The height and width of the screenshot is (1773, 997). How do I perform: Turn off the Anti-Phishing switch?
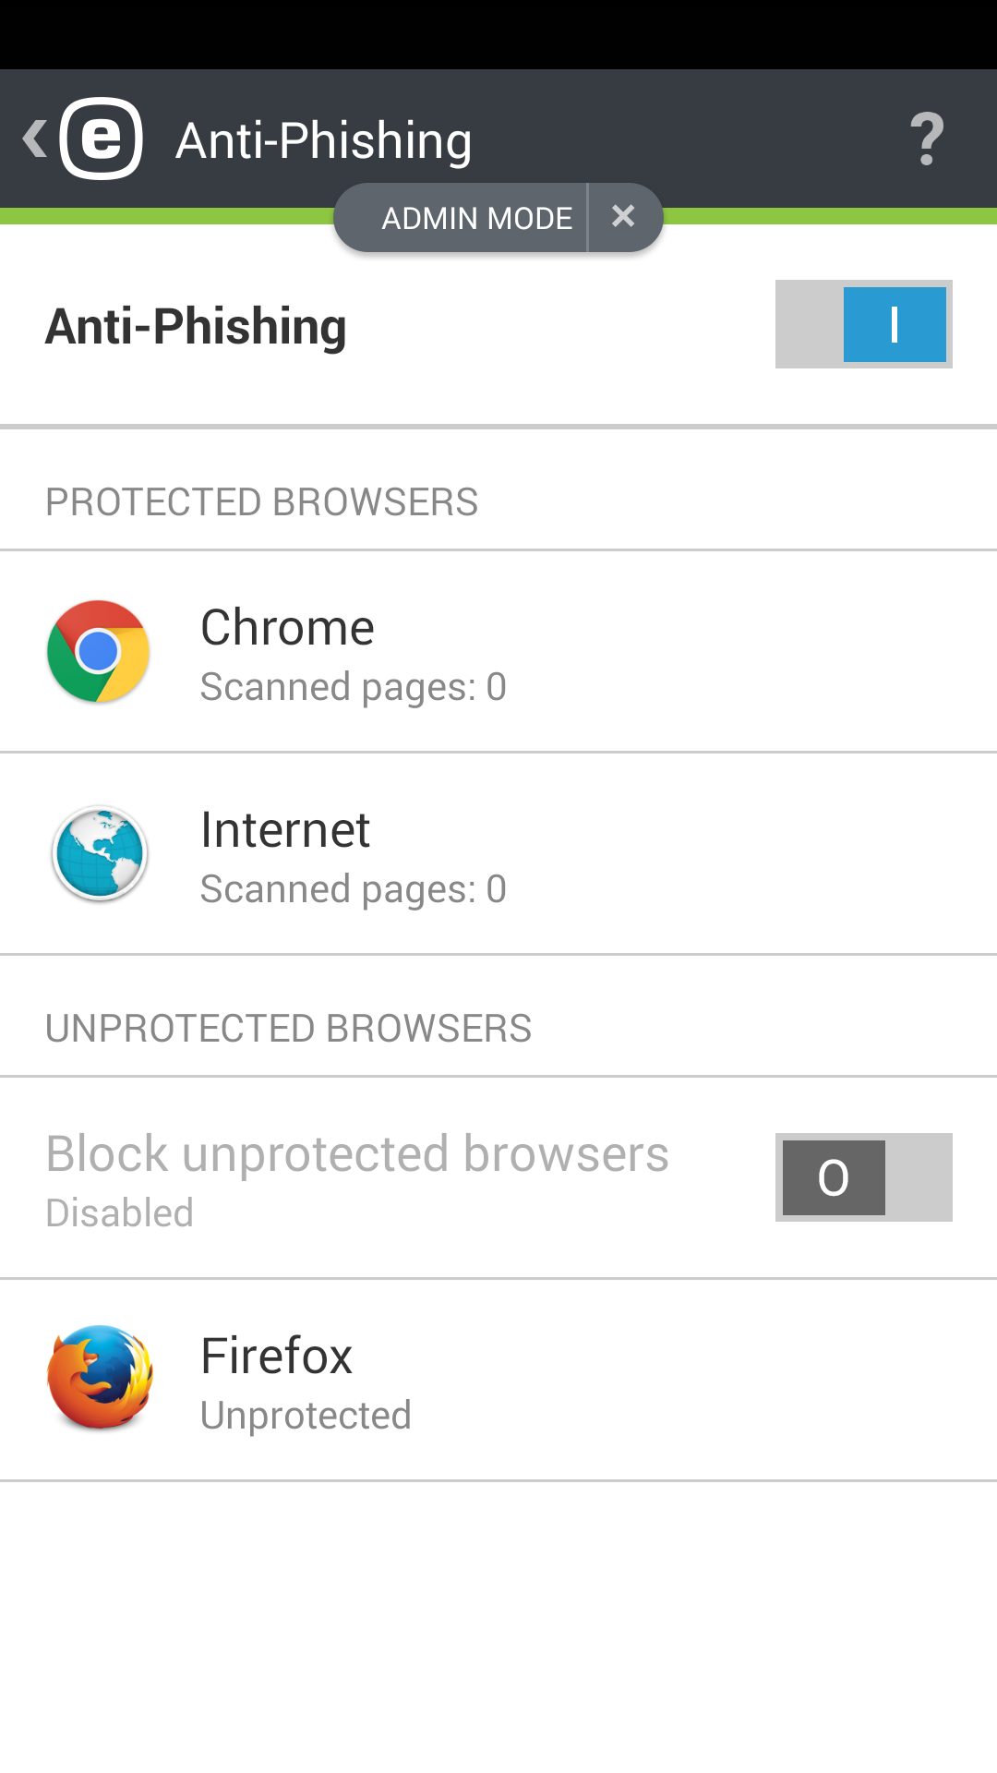(864, 324)
